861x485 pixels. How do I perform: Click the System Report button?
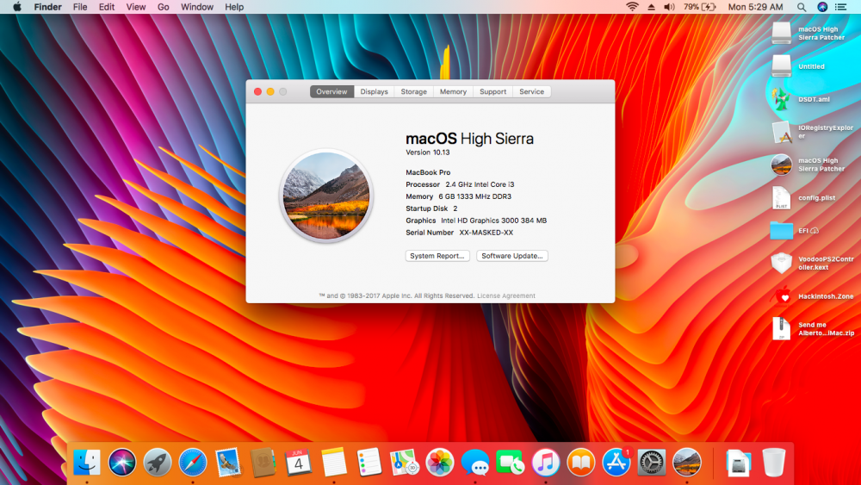437,256
